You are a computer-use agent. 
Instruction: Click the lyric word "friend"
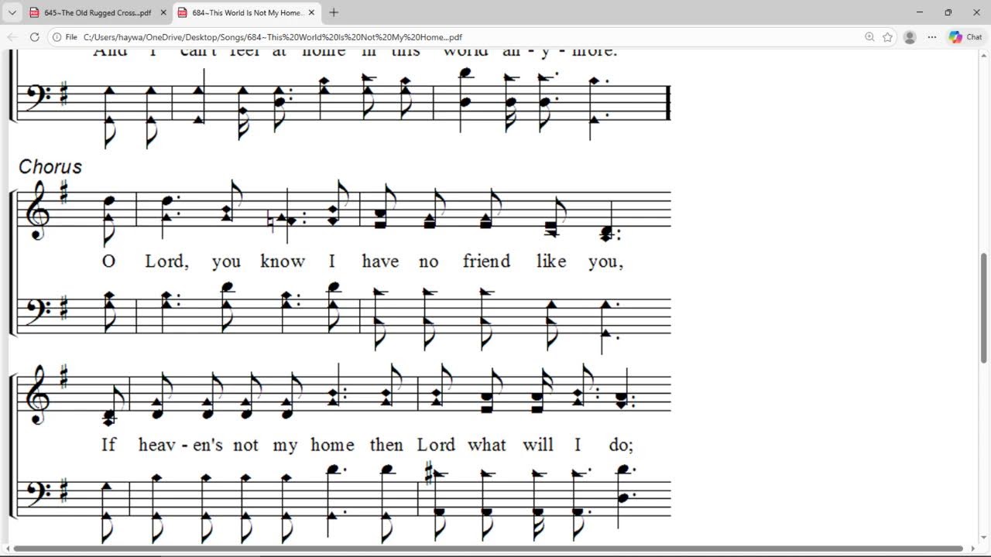coord(486,261)
